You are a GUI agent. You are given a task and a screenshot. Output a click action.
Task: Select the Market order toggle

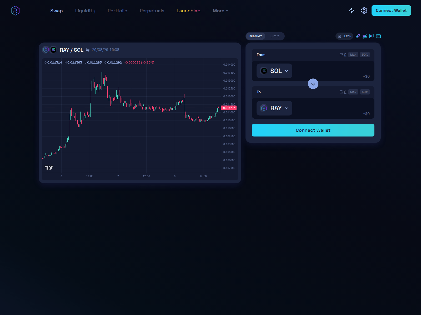coord(256,36)
